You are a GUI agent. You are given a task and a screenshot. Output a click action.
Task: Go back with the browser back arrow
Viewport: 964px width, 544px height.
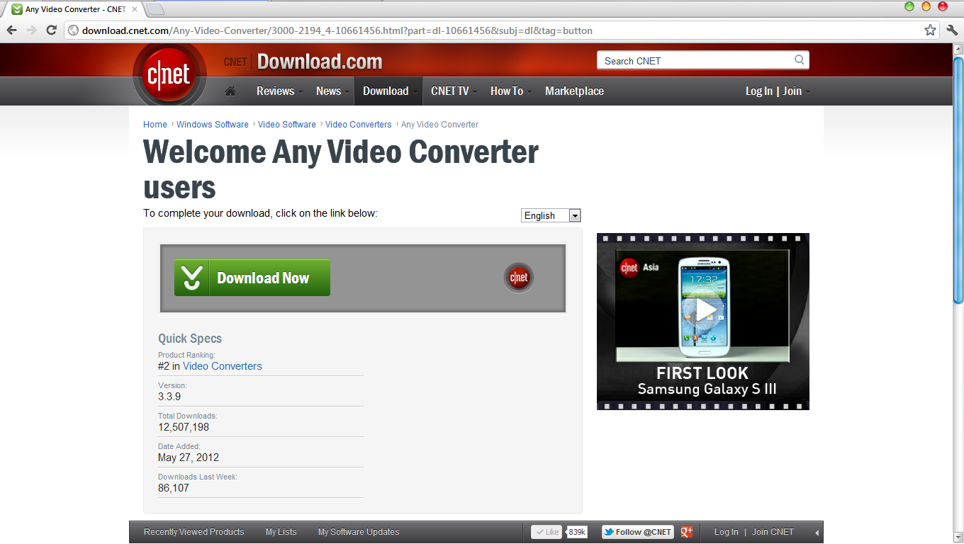tap(11, 30)
